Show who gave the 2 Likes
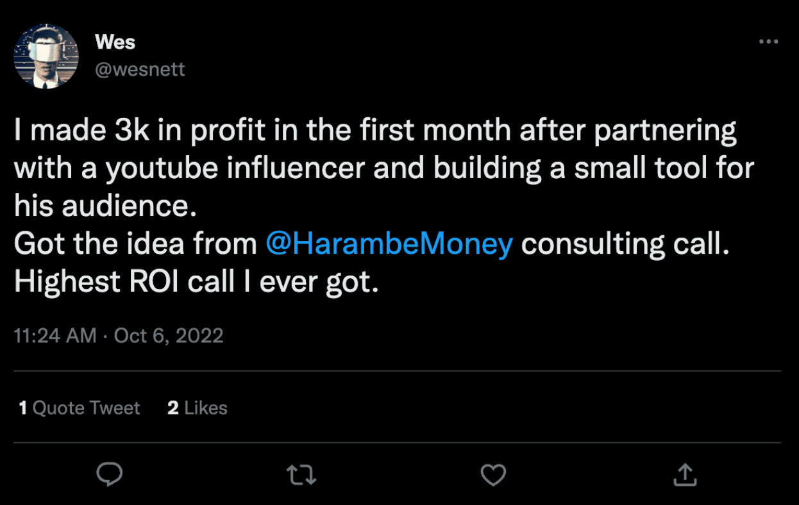This screenshot has width=799, height=505. point(198,408)
